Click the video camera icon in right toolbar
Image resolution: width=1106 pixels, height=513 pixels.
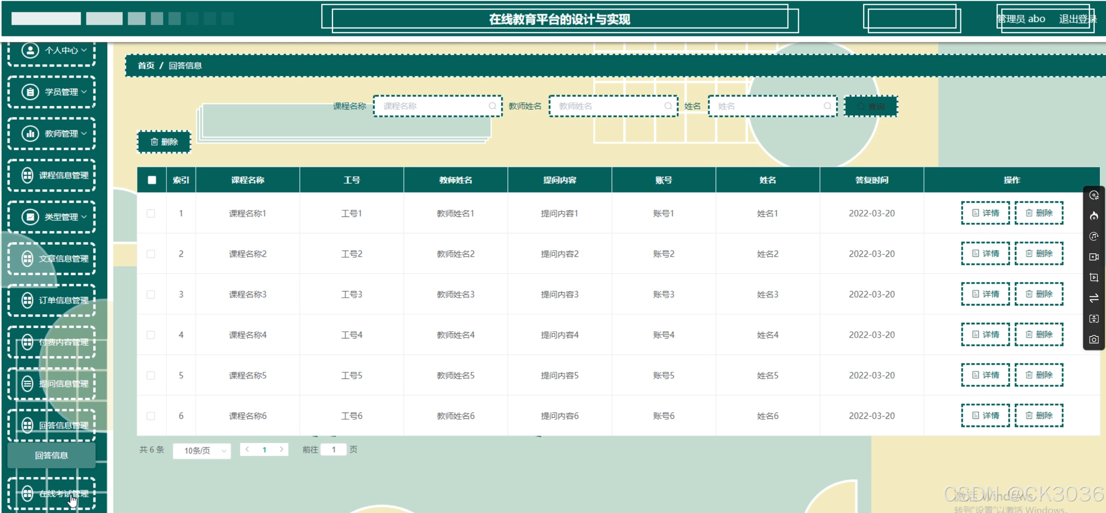[x=1093, y=257]
